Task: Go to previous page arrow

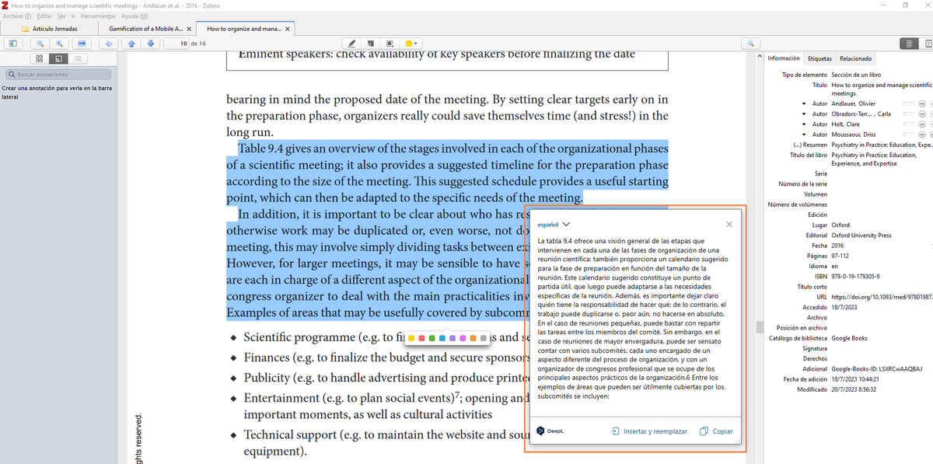Action: coord(131,44)
